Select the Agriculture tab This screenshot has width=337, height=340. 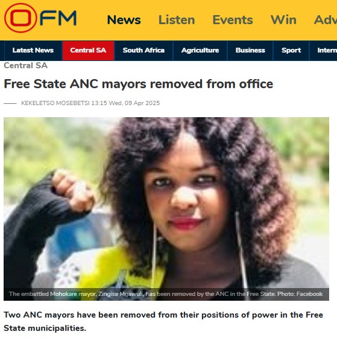click(200, 50)
